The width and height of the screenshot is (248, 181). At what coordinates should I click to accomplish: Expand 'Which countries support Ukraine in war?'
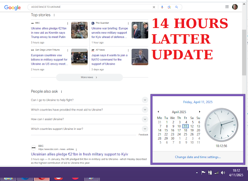90,129
